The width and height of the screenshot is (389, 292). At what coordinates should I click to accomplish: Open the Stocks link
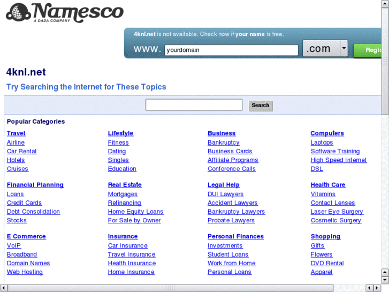tap(17, 220)
